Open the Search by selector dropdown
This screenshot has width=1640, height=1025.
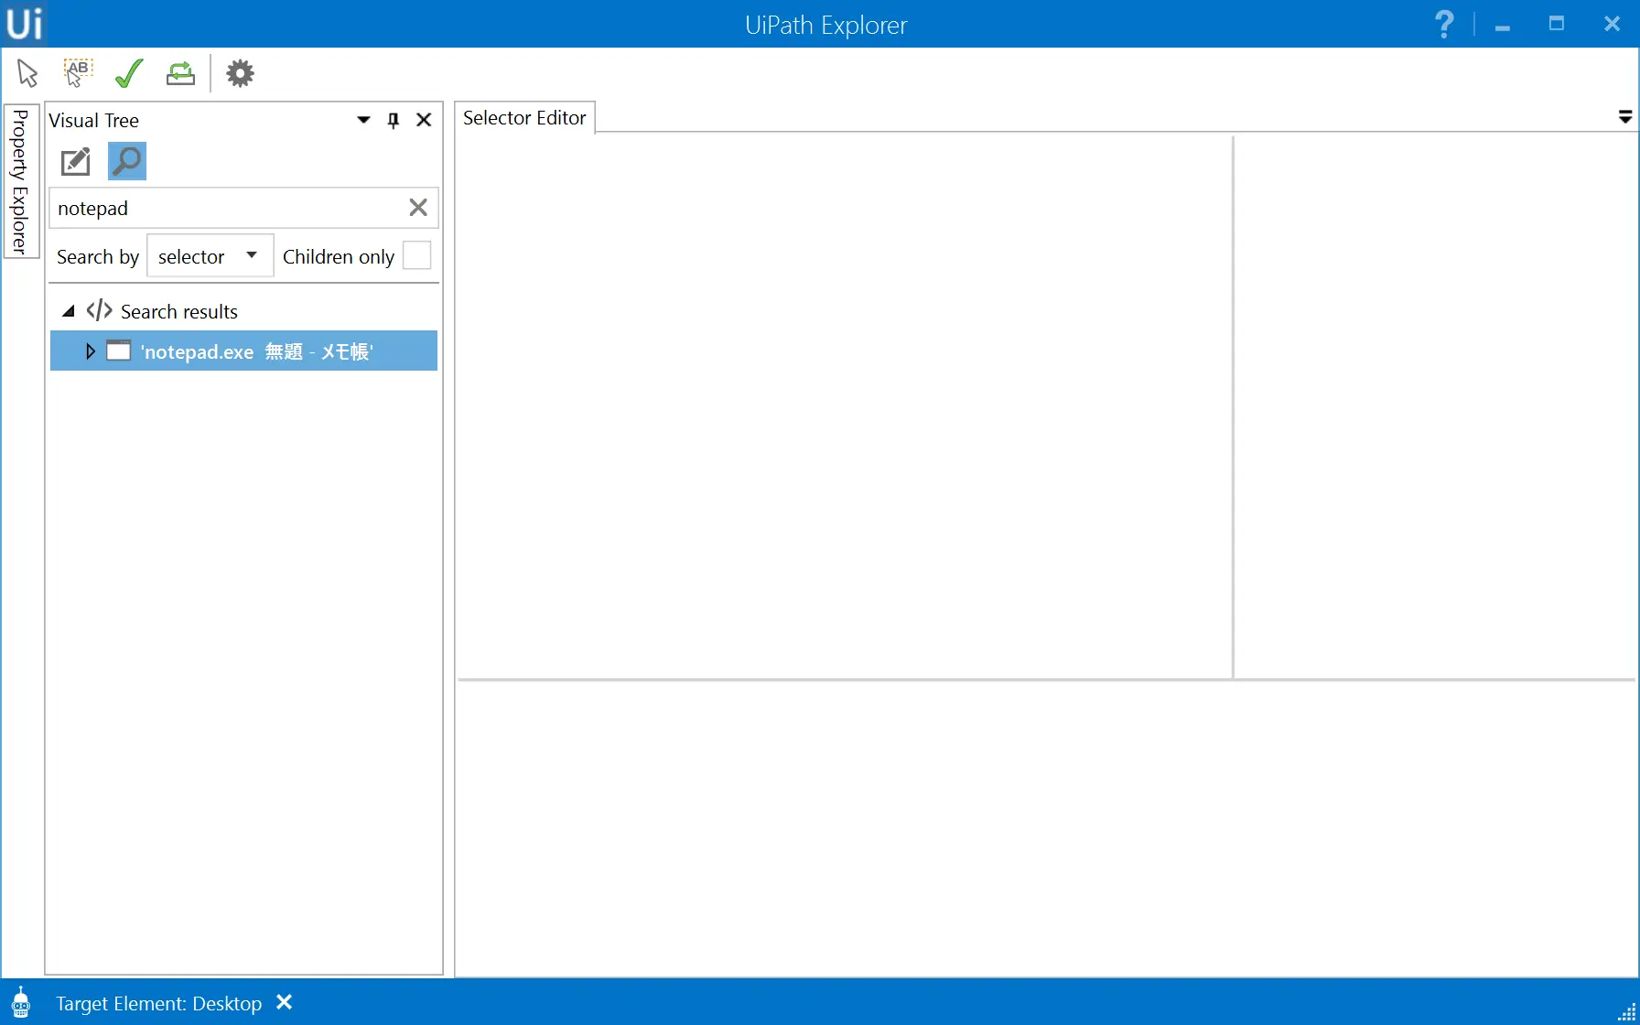pos(210,256)
